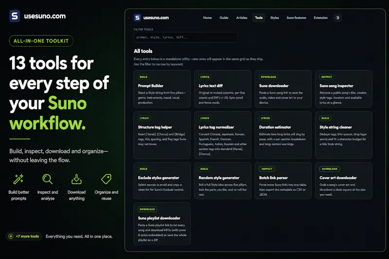
Task: Open the Structure tag helper card
Action: click(162, 135)
